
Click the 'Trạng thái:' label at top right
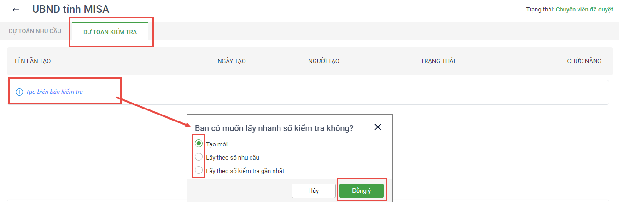(540, 10)
